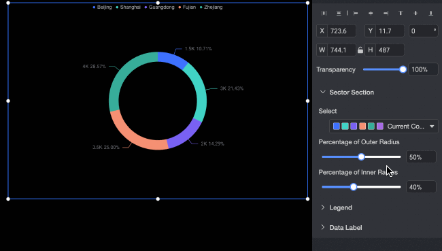The image size is (442, 251).
Task: Click the Percentage of Outer Radius slider handle
Action: click(361, 157)
